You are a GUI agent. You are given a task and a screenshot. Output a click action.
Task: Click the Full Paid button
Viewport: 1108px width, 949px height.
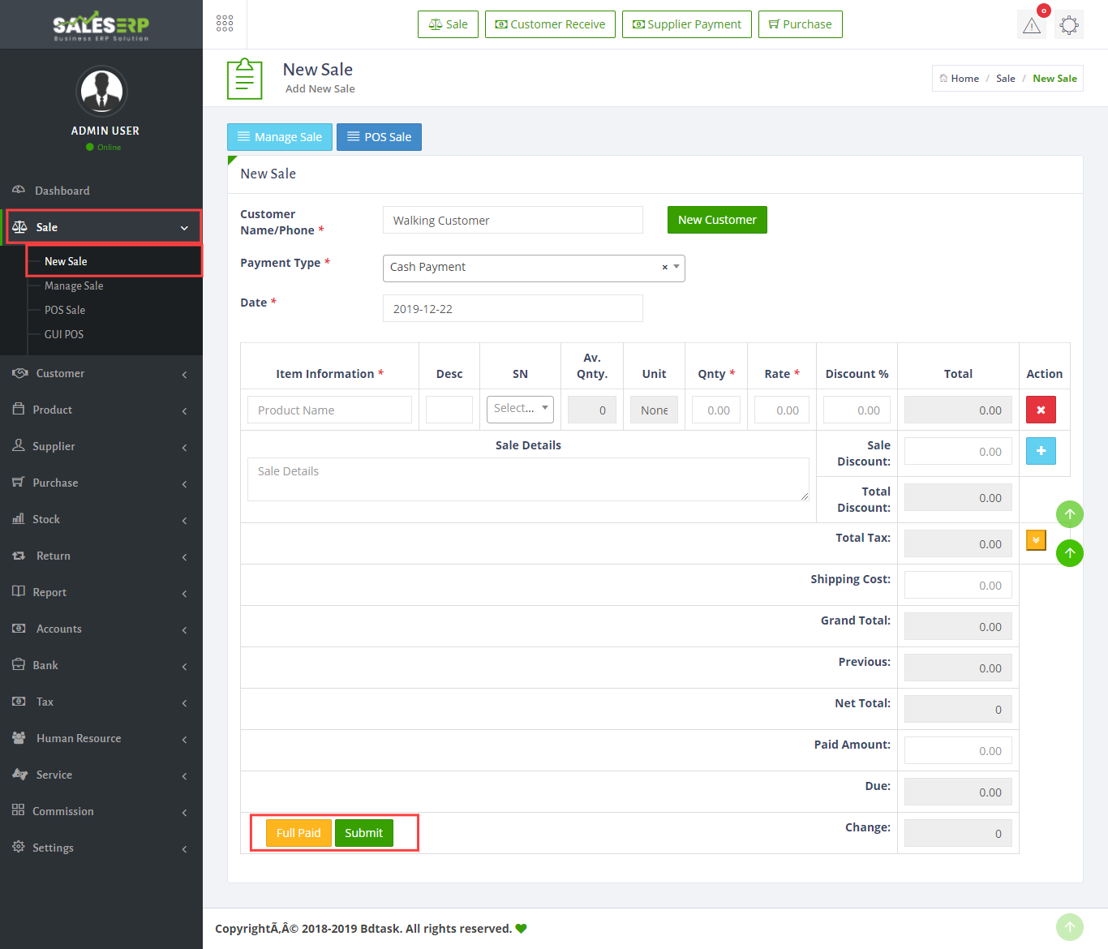(x=298, y=833)
